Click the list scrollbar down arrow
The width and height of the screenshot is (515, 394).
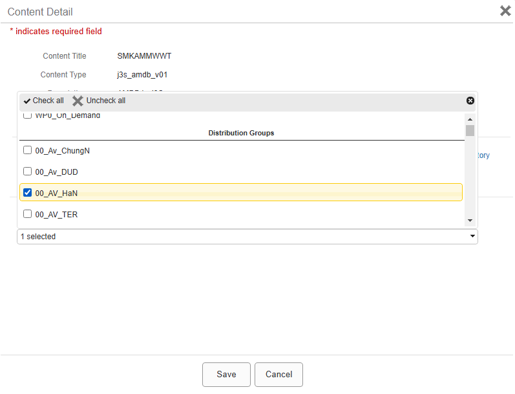tap(470, 221)
